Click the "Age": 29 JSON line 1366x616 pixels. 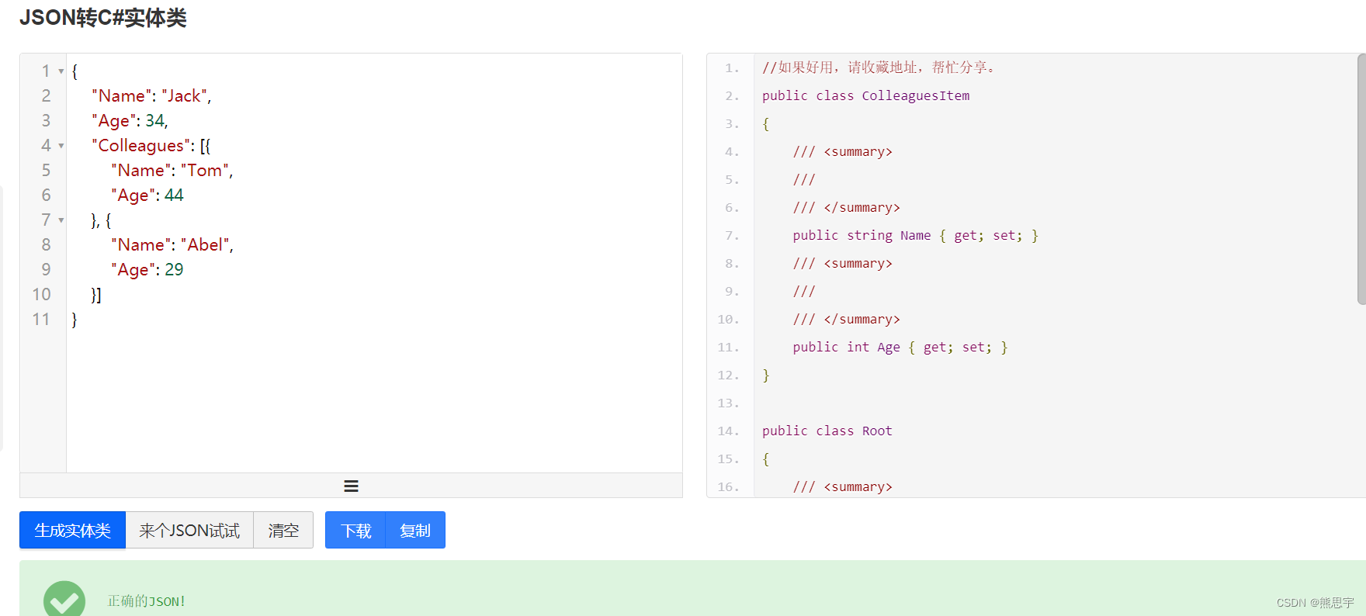click(x=147, y=270)
